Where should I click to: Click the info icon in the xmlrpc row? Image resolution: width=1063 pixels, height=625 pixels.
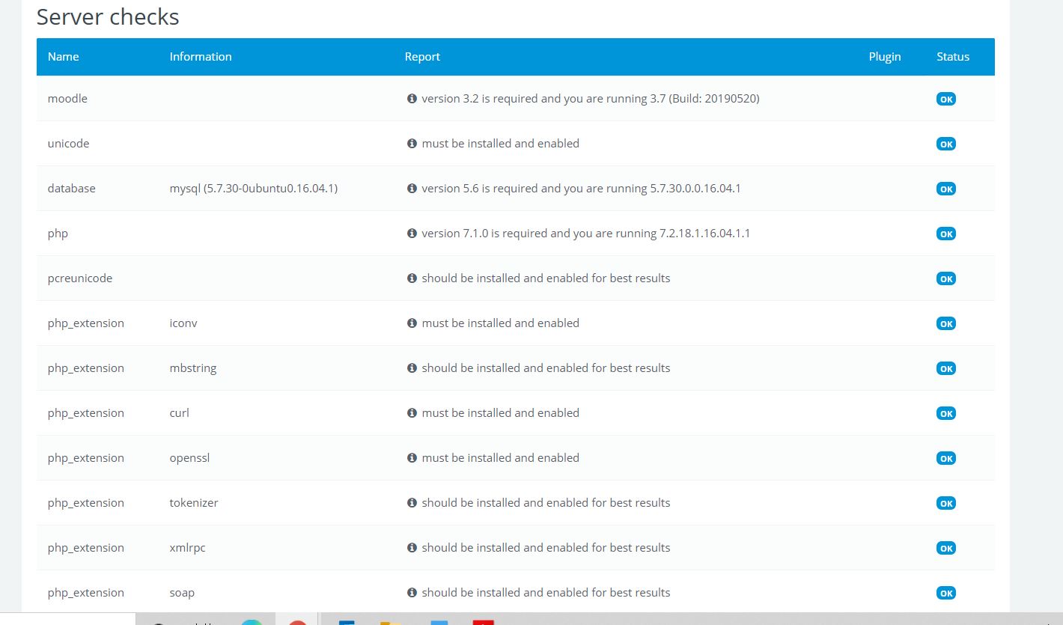tap(412, 547)
